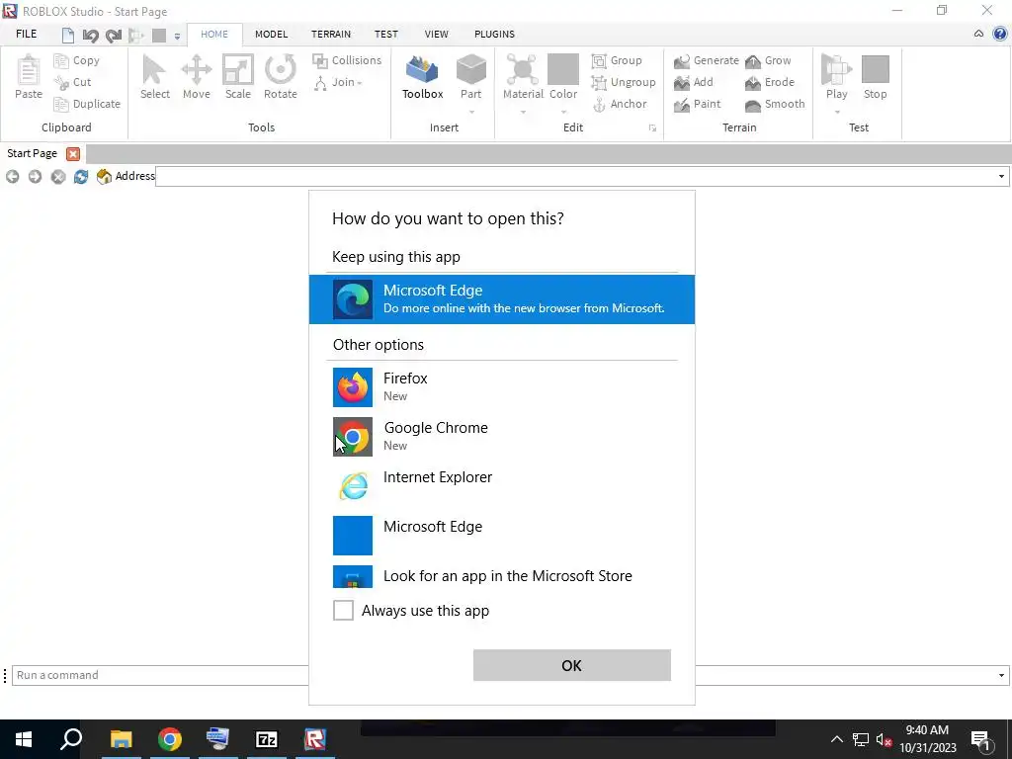
Task: Click the Copy icon in Clipboard
Action: 61,60
